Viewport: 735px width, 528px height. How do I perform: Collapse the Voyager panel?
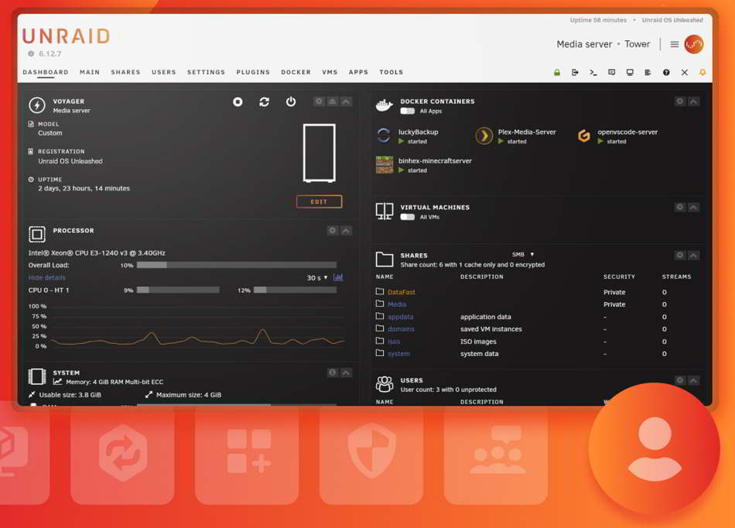click(x=347, y=101)
